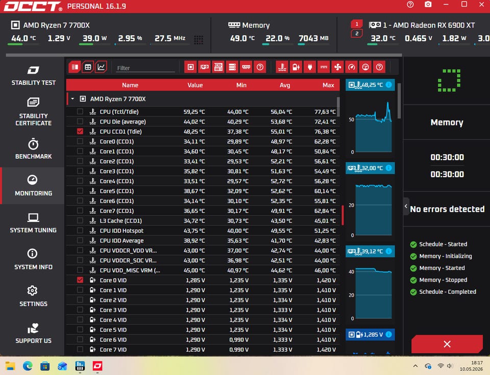
Task: Open the Stability Certificate section
Action: [x=33, y=112]
